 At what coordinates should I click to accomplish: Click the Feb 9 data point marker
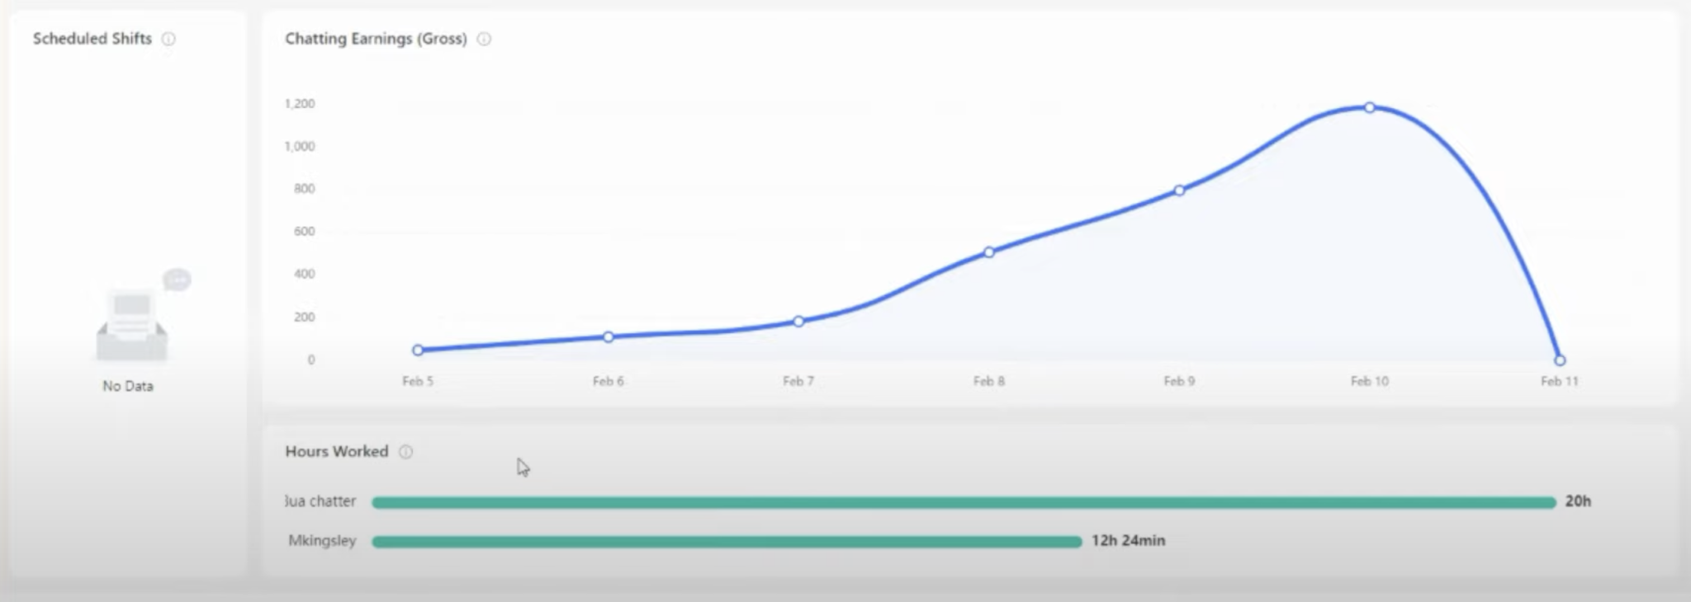1179,190
